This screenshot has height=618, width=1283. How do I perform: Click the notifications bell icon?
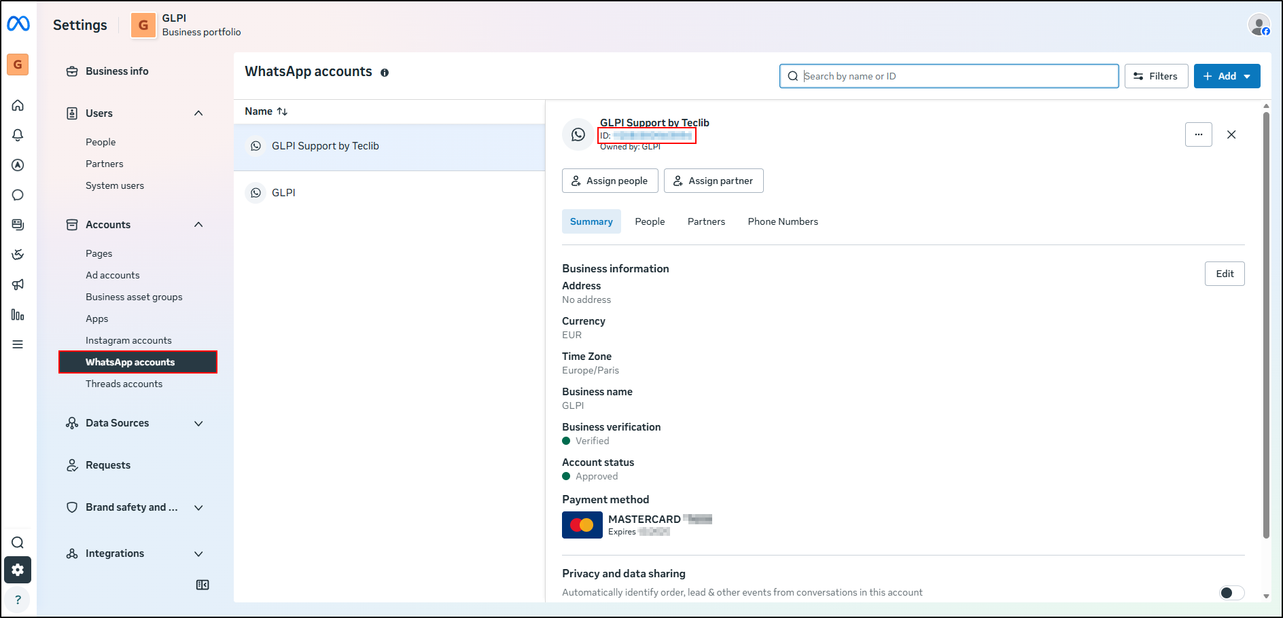click(18, 135)
